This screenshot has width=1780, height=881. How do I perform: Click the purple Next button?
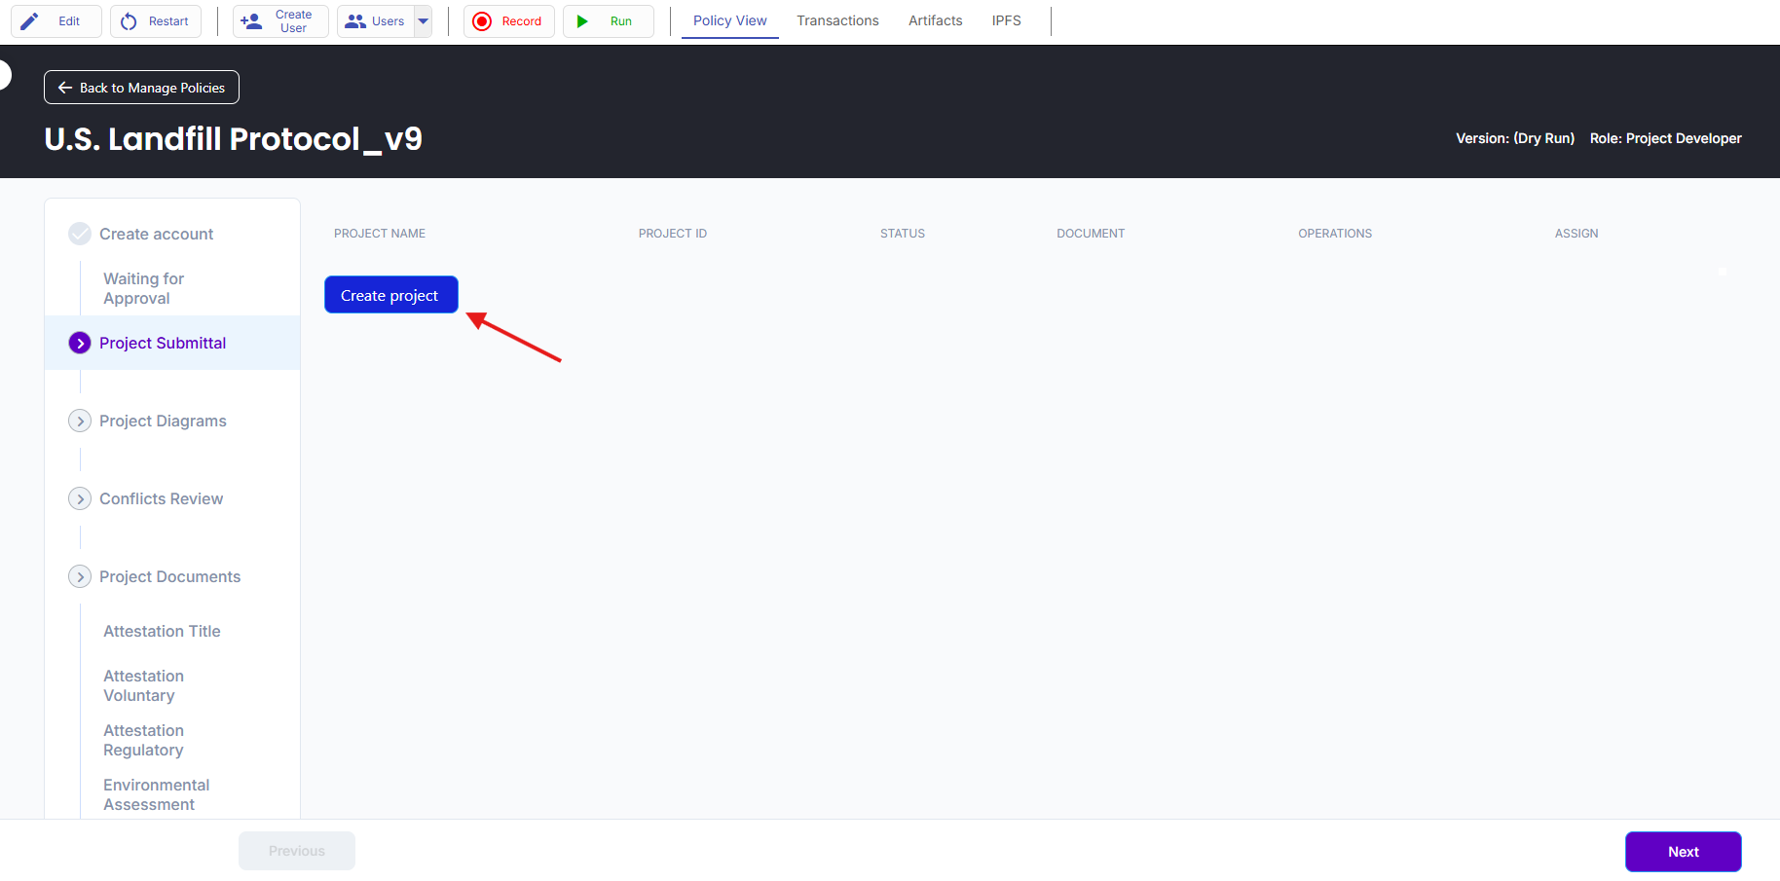click(x=1683, y=852)
